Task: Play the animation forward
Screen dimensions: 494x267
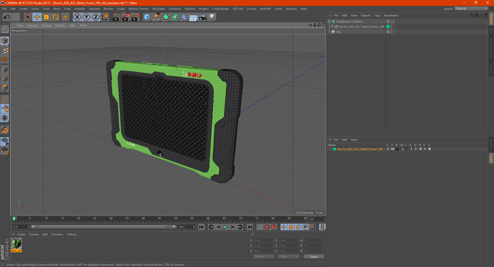Action: (x=225, y=227)
